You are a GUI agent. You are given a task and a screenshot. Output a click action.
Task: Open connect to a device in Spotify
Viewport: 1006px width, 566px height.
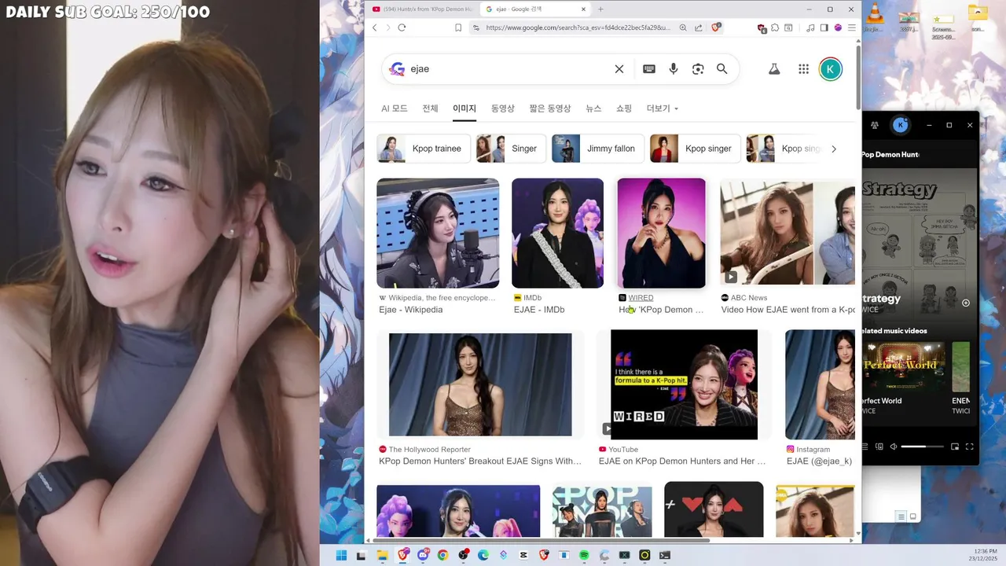pyautogui.click(x=879, y=447)
